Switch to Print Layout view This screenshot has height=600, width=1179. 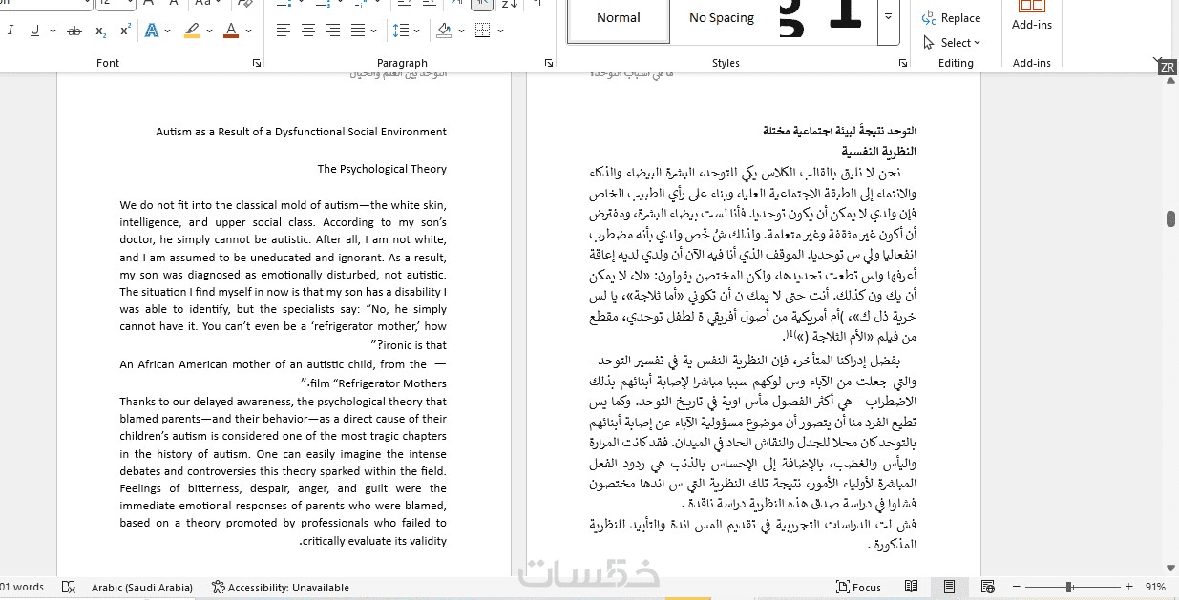point(949,587)
